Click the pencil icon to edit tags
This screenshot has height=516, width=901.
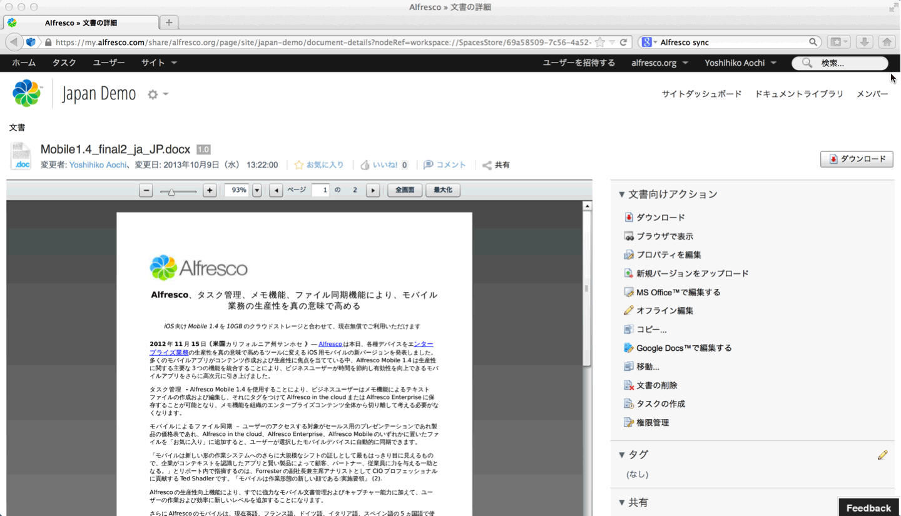coord(882,455)
